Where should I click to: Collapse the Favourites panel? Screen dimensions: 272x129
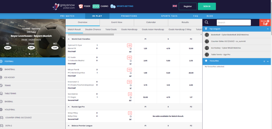pos(268,61)
